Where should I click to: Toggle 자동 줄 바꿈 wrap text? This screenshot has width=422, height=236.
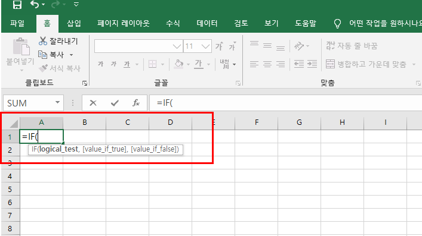352,46
